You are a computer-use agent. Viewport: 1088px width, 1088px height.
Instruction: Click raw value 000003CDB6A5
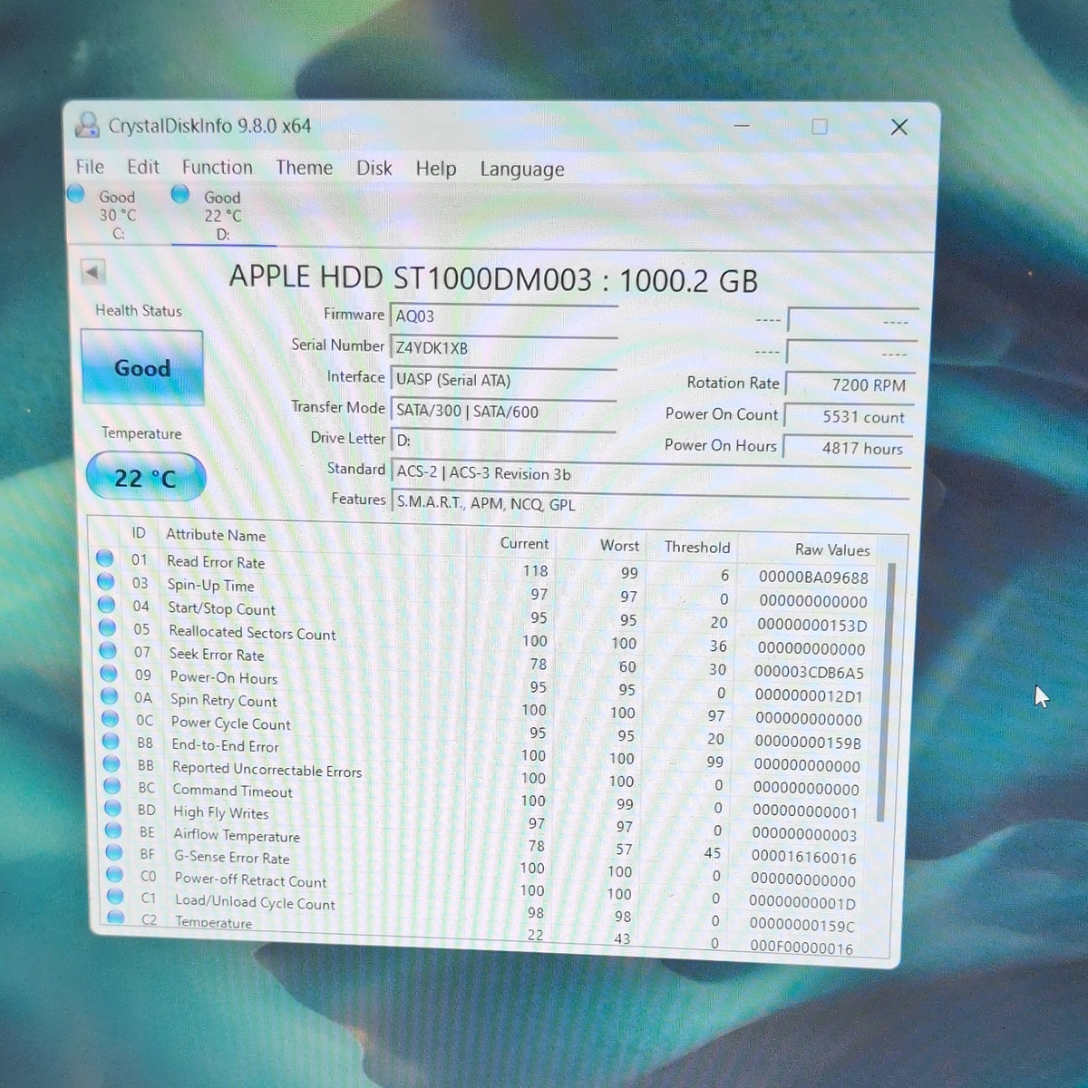(809, 673)
